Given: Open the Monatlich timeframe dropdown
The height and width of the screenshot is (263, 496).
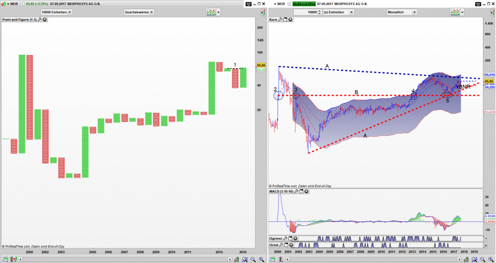Looking at the screenshot, I should click(x=402, y=12).
